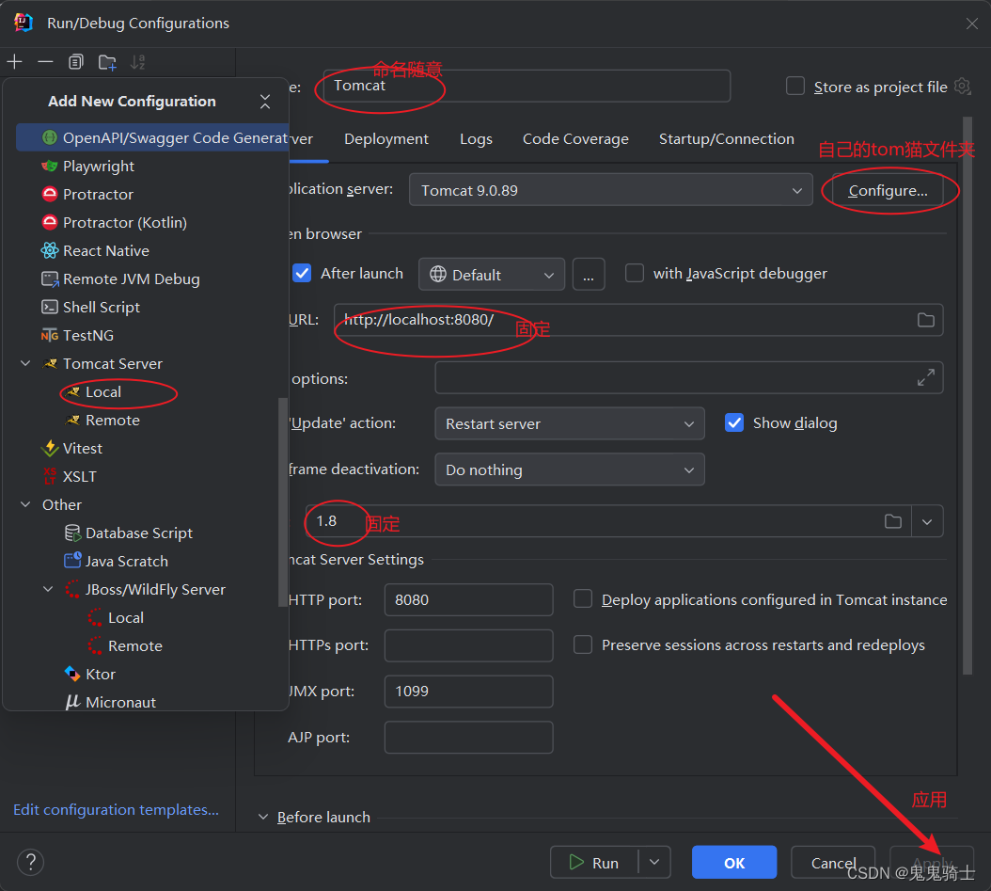Open the Tomcat 9.0.89 application server dropdown
The image size is (991, 891).
click(610, 190)
